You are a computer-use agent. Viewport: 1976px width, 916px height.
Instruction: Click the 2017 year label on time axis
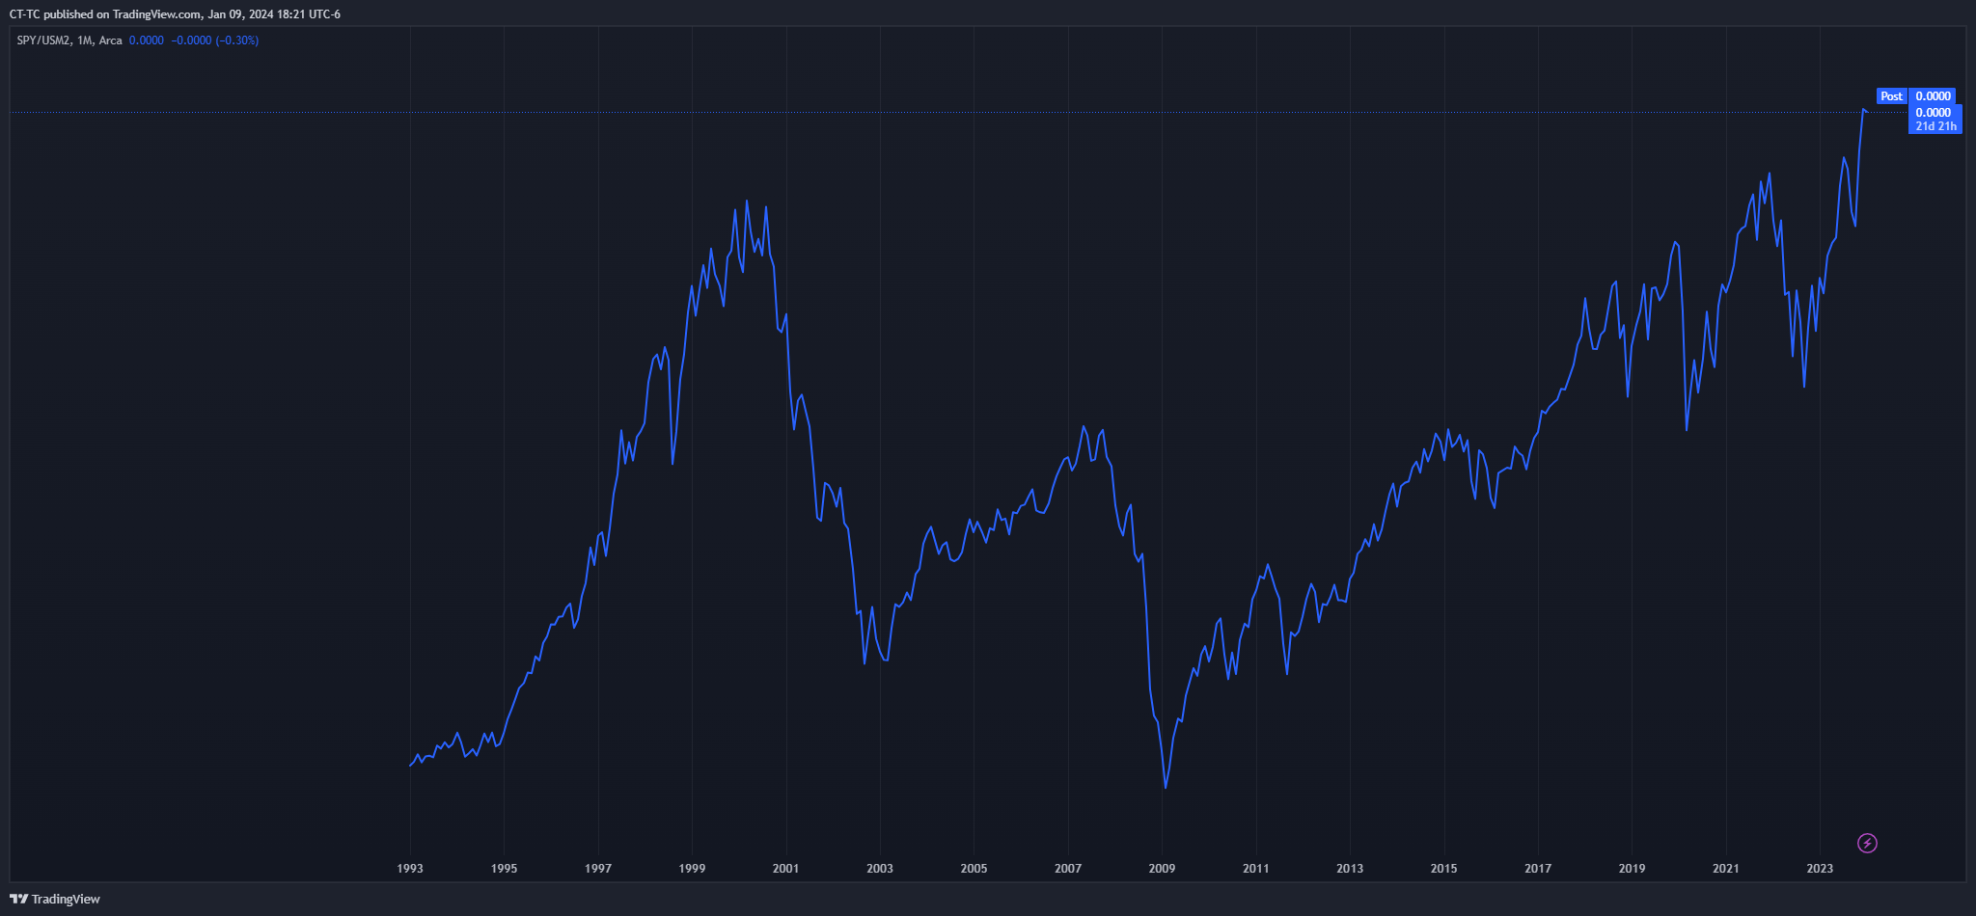(1538, 869)
